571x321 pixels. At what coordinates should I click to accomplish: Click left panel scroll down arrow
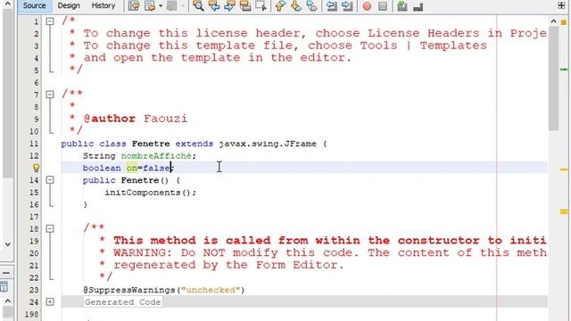pos(8,244)
